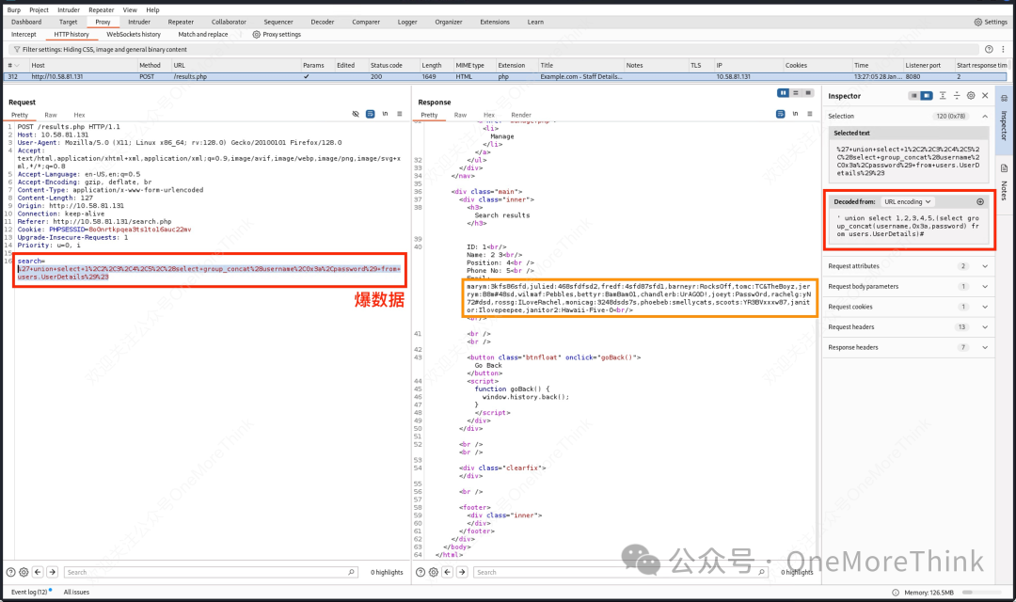Select history row 312 /results.php
This screenshot has width=1016, height=602.
click(x=505, y=76)
